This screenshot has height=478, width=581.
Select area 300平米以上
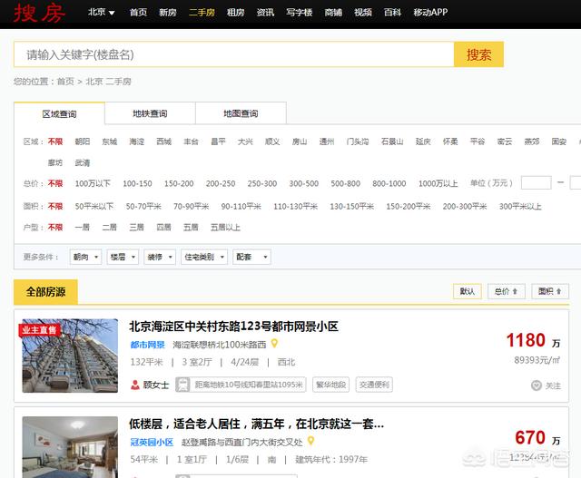point(520,206)
